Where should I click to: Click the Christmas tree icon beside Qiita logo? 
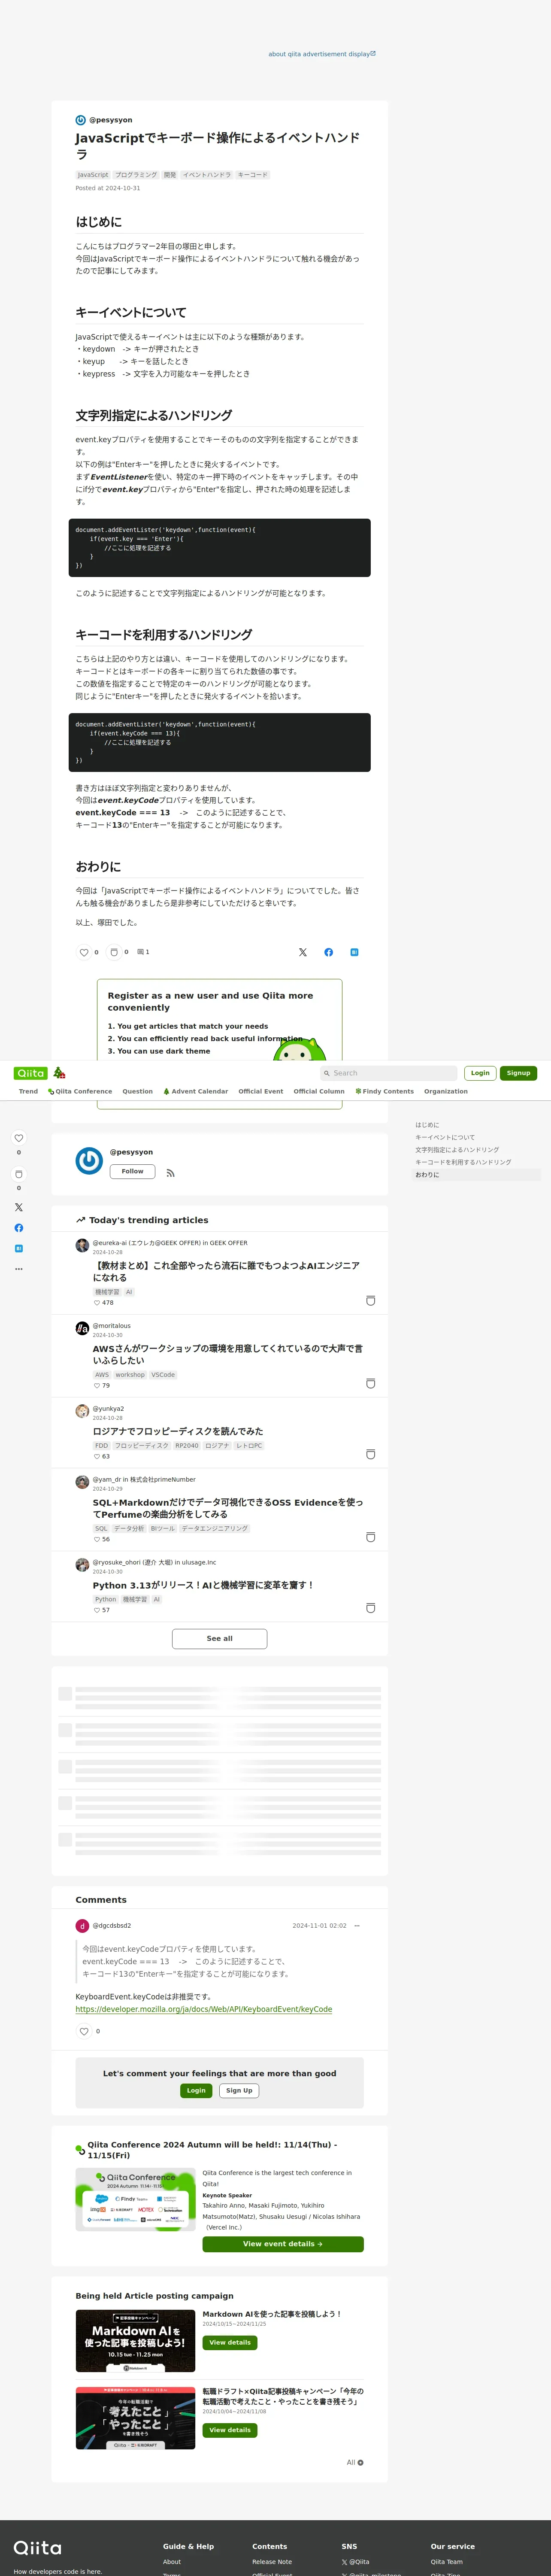[x=59, y=1073]
